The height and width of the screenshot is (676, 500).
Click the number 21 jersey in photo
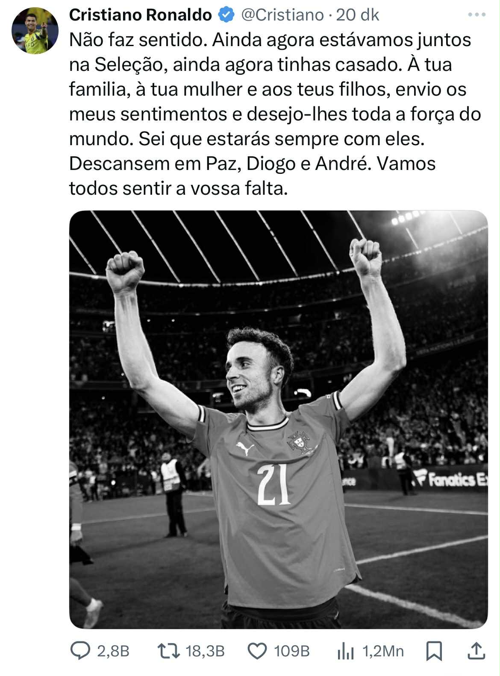pos(274,485)
